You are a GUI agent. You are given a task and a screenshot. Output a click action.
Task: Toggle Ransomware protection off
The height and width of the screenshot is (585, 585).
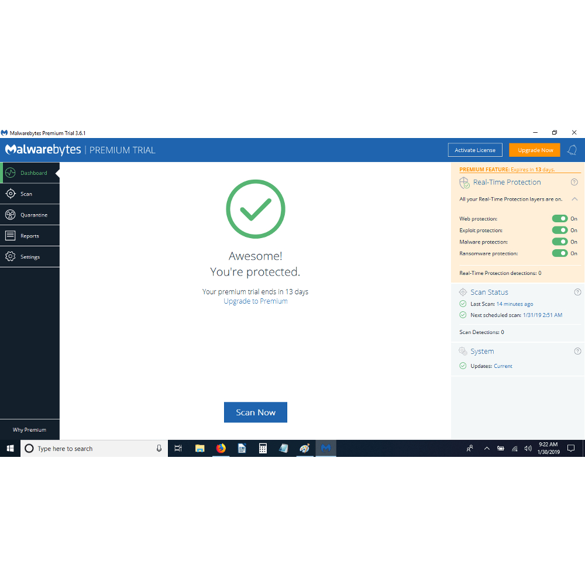tap(560, 253)
